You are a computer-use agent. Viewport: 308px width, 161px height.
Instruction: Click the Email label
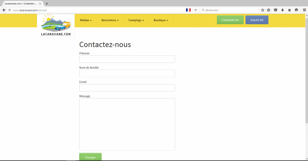[83, 82]
